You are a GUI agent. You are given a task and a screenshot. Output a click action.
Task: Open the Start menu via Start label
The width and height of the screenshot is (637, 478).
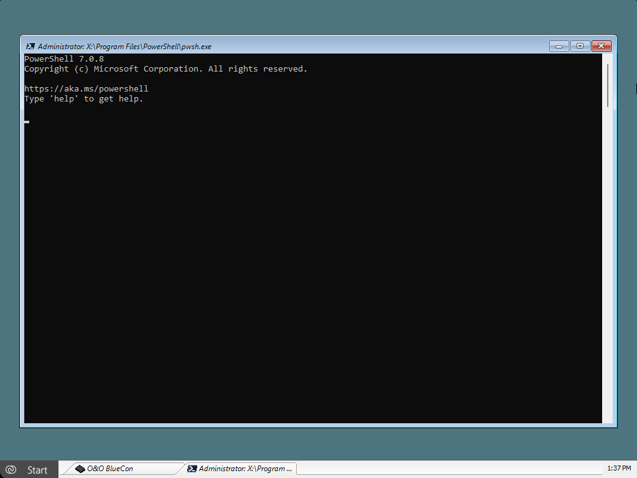[x=37, y=470]
